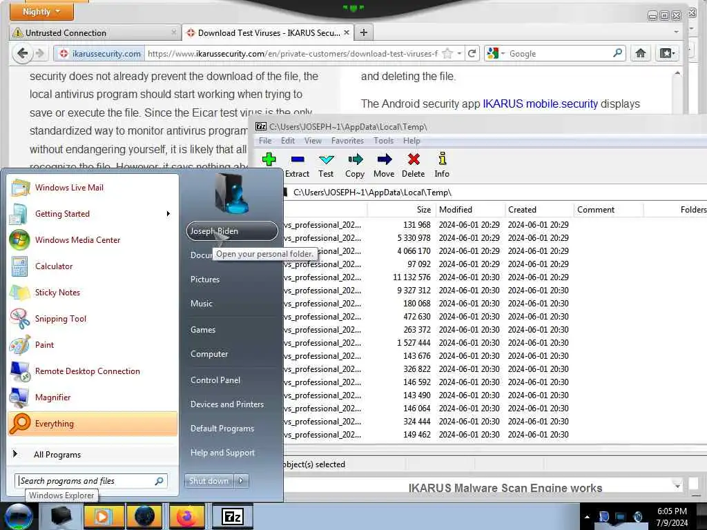
Task: Expand the Getting Started submenu arrow
Action: point(168,214)
